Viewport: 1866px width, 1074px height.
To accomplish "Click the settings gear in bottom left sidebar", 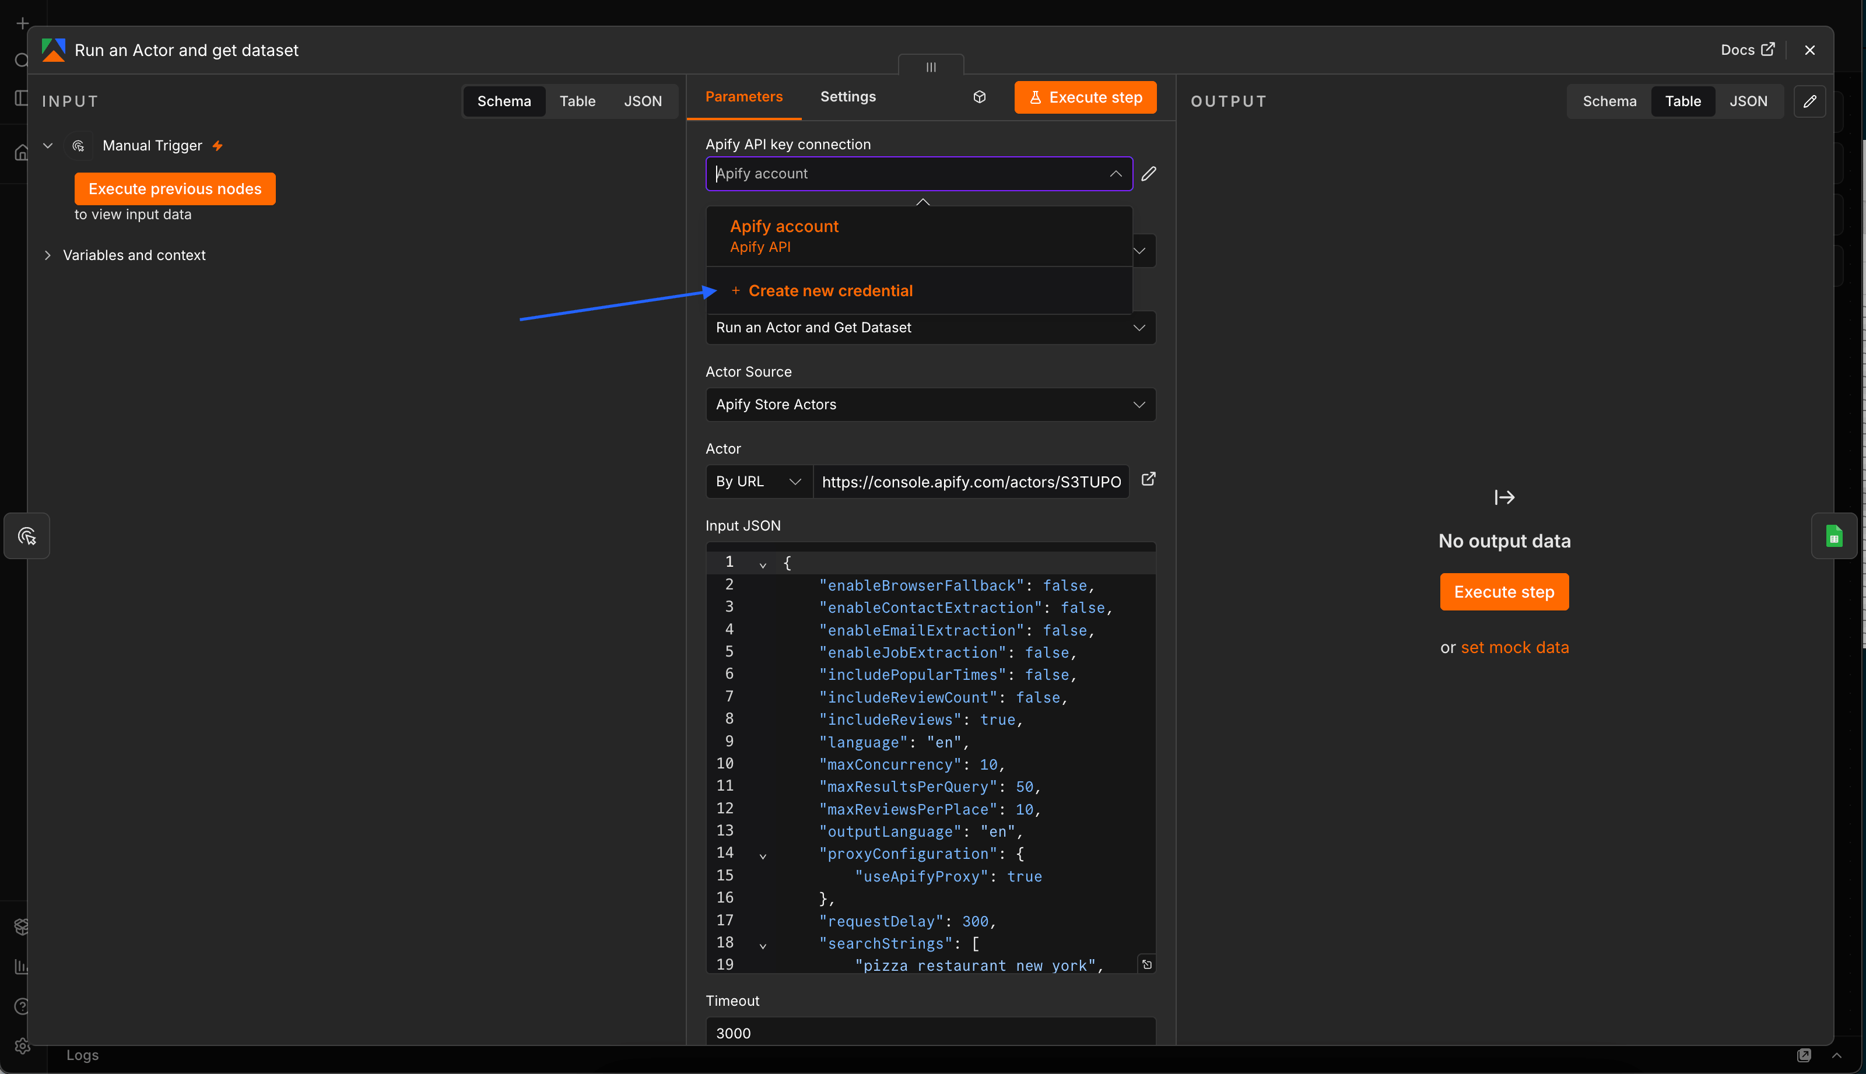I will click(22, 1046).
